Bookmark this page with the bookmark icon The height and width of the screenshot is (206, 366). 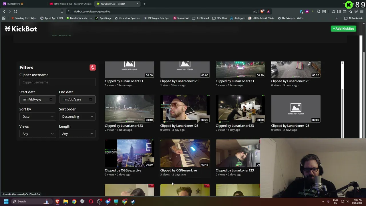click(62, 11)
